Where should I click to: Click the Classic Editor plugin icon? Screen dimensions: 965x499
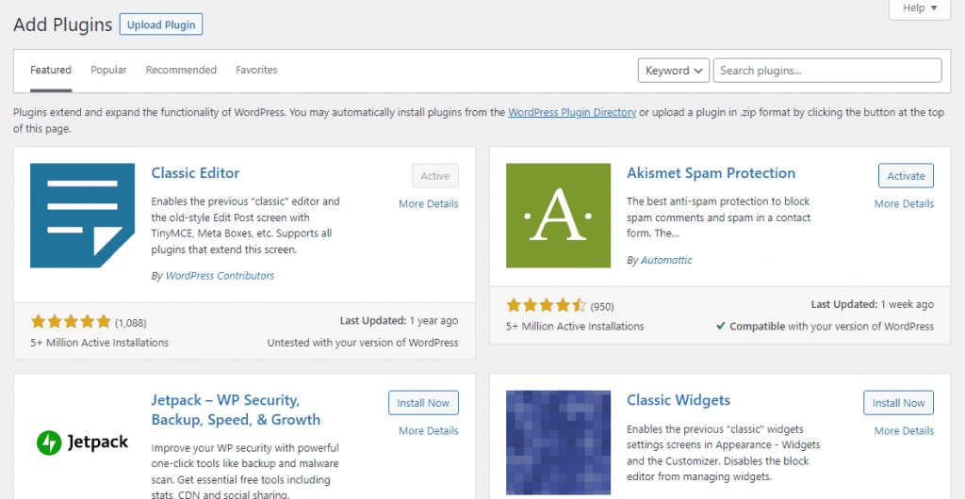coord(83,216)
